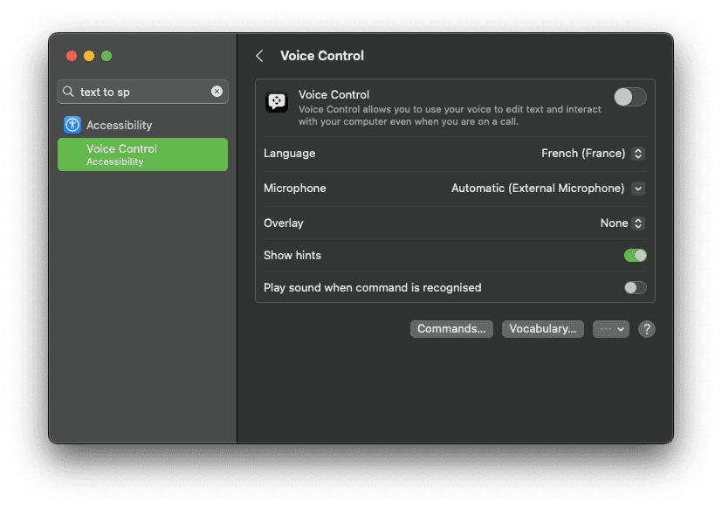Click the Overlay row label
The height and width of the screenshot is (508, 722).
284,223
